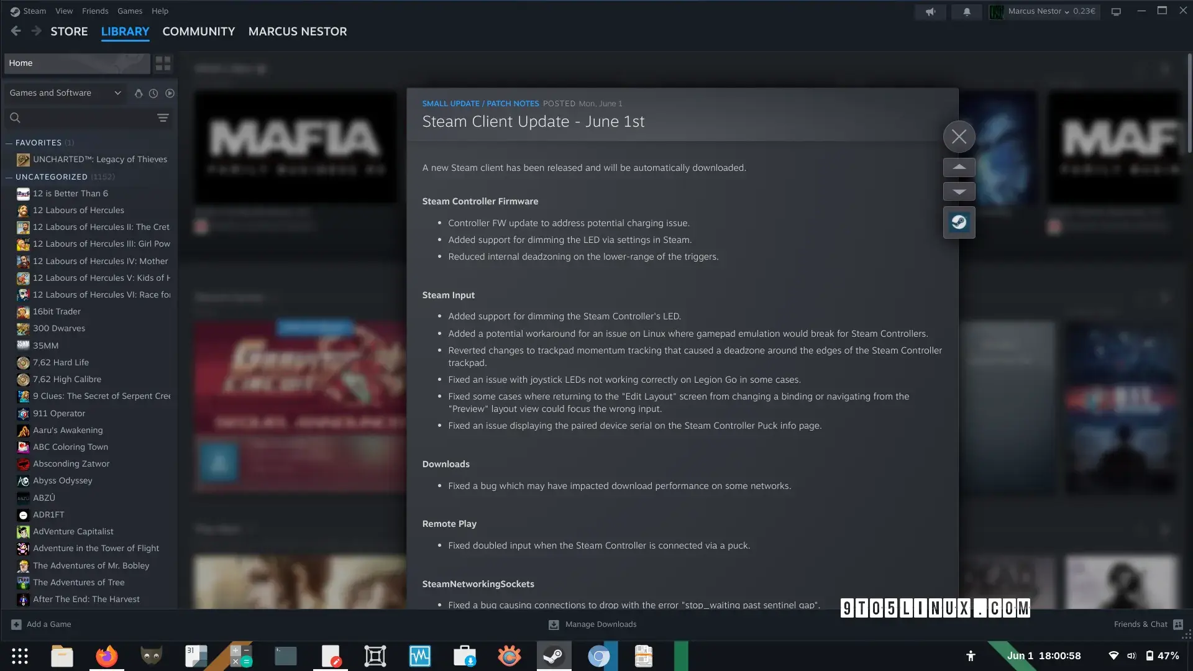Switch to the COMMUNITY tab
This screenshot has width=1193, height=671.
199,32
